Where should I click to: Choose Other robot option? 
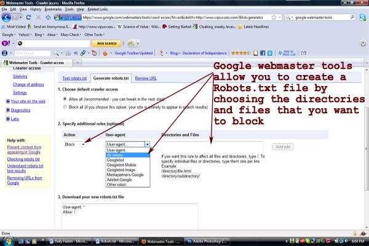click(x=127, y=184)
